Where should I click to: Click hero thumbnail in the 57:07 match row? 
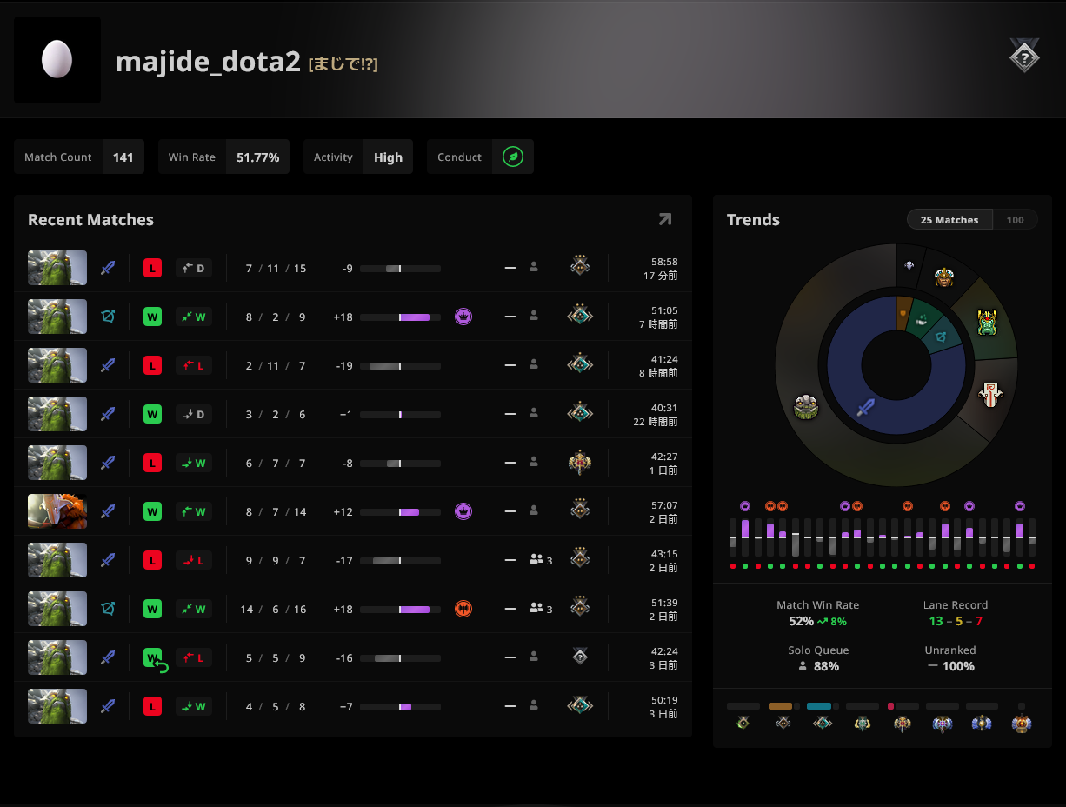tap(57, 511)
